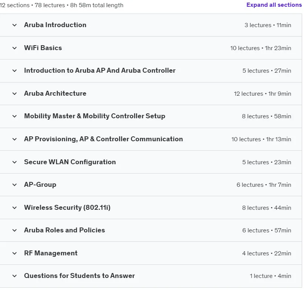
Task: Click the 10 lectures • 1hr 23min label
Action: (261, 48)
